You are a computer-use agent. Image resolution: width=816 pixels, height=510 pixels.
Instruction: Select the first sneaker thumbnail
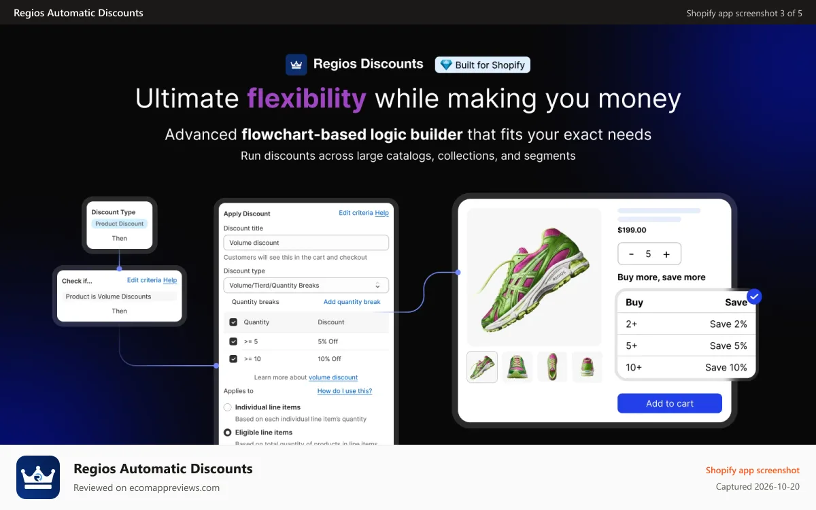pyautogui.click(x=482, y=367)
